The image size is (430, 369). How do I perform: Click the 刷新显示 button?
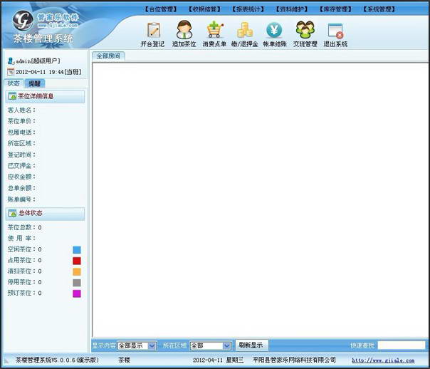coord(251,345)
